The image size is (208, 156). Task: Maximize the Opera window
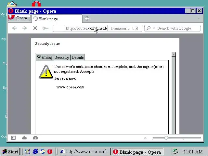pos(193,11)
